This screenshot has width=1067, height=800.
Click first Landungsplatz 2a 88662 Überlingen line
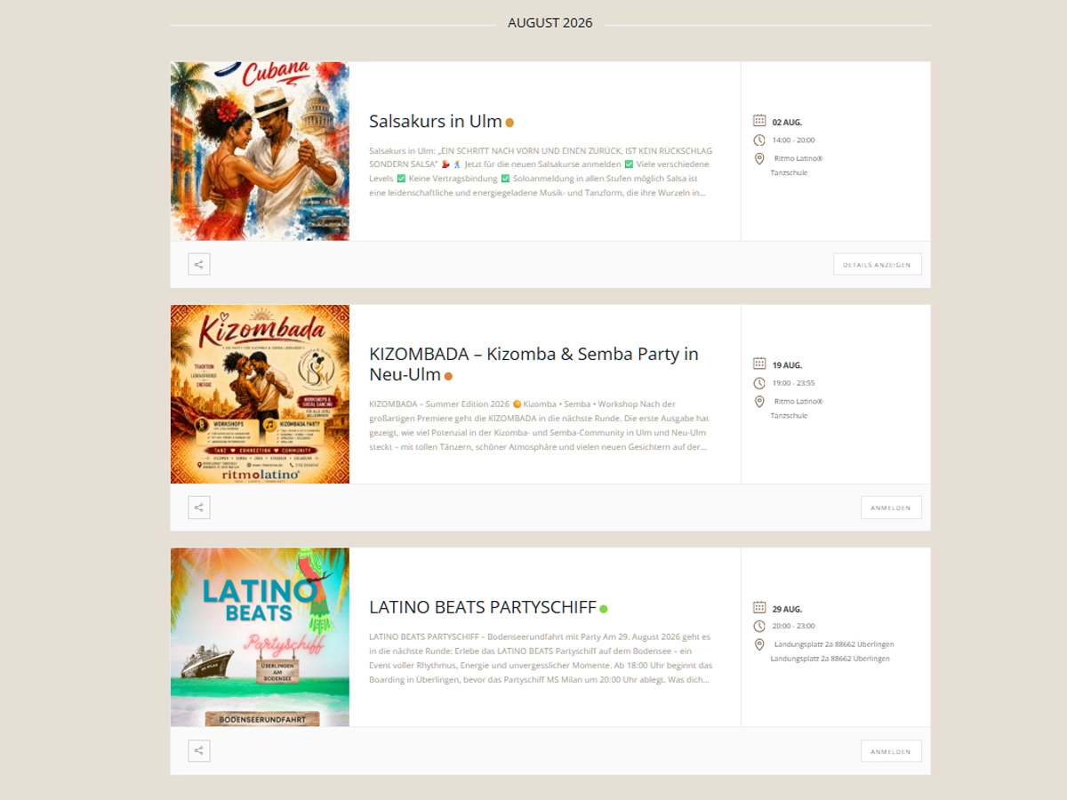834,644
